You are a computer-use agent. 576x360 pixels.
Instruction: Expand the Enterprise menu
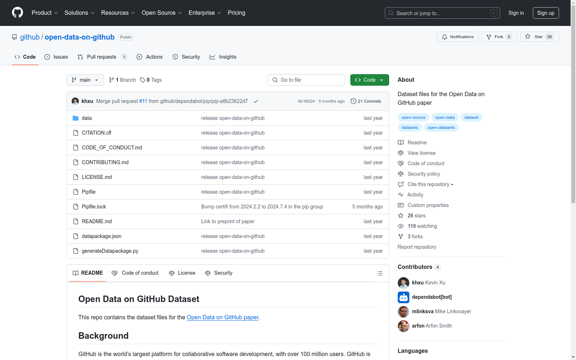pyautogui.click(x=205, y=13)
